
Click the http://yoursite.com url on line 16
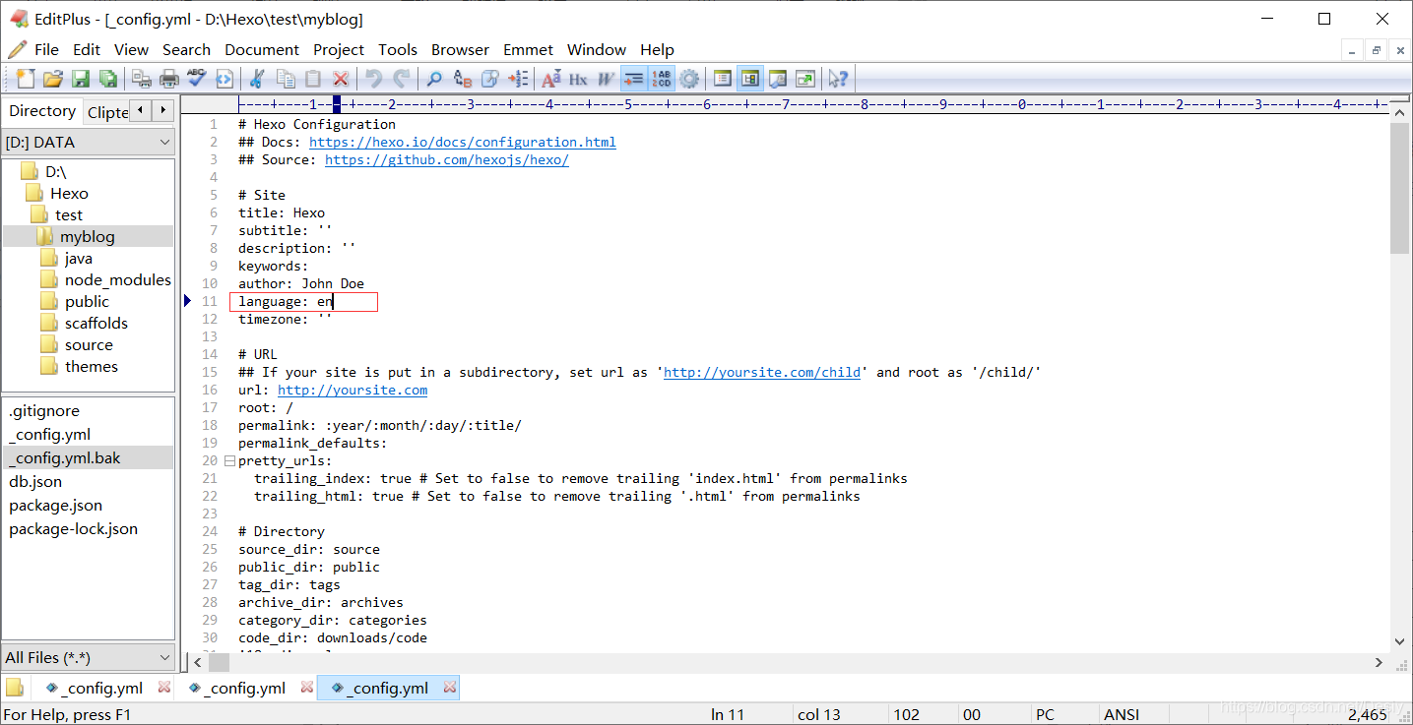click(x=353, y=390)
